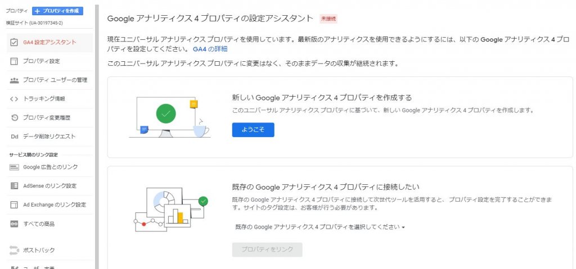Click the 既存の Google アナリティクス 4 プロパティに接続したい heading
This screenshot has height=269, width=576.
pyautogui.click(x=326, y=187)
